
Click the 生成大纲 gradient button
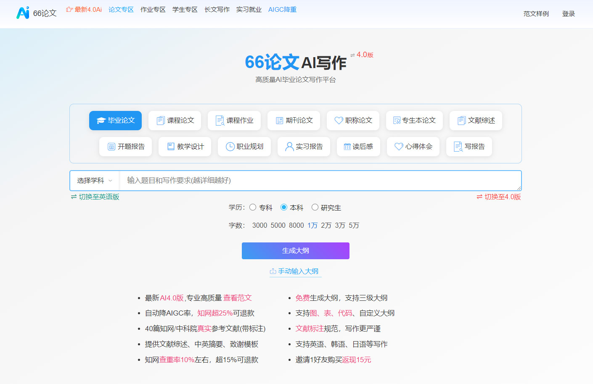click(296, 251)
